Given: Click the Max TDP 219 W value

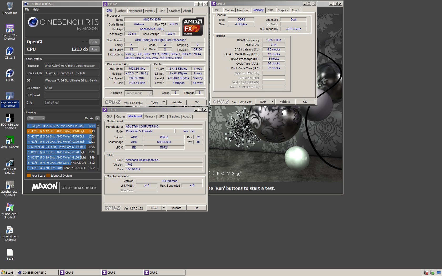Looking at the screenshot, I should [174, 24].
